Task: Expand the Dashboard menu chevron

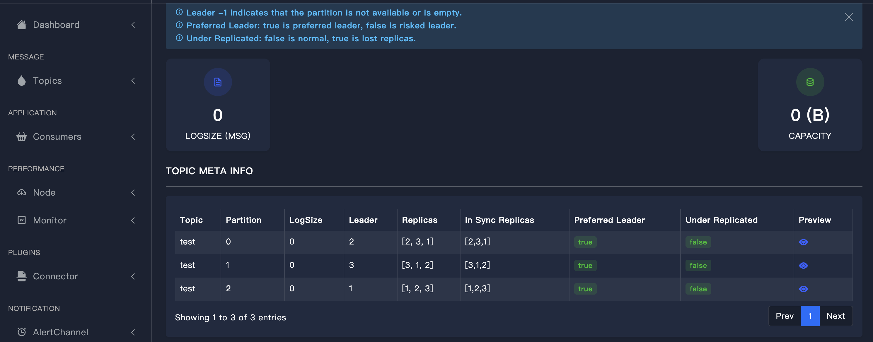Action: point(133,25)
